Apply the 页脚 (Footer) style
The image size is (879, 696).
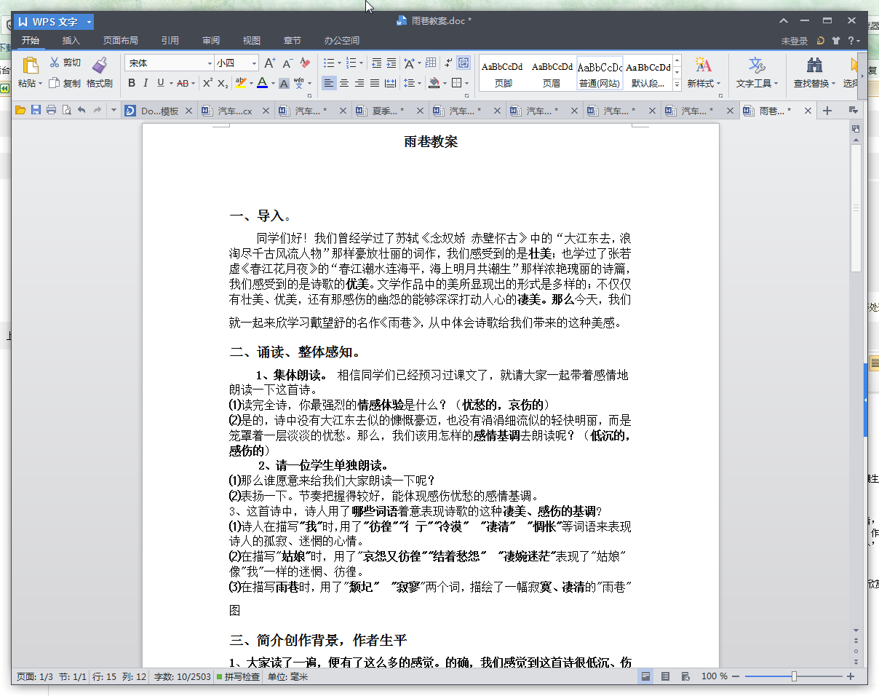tap(503, 74)
